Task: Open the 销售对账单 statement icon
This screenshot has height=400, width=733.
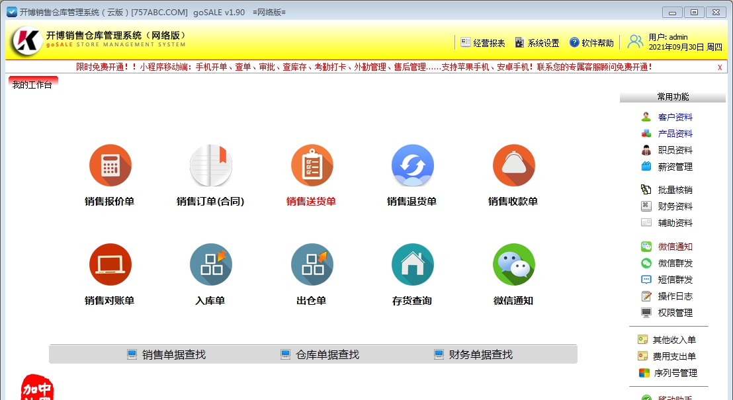Action: pos(110,264)
